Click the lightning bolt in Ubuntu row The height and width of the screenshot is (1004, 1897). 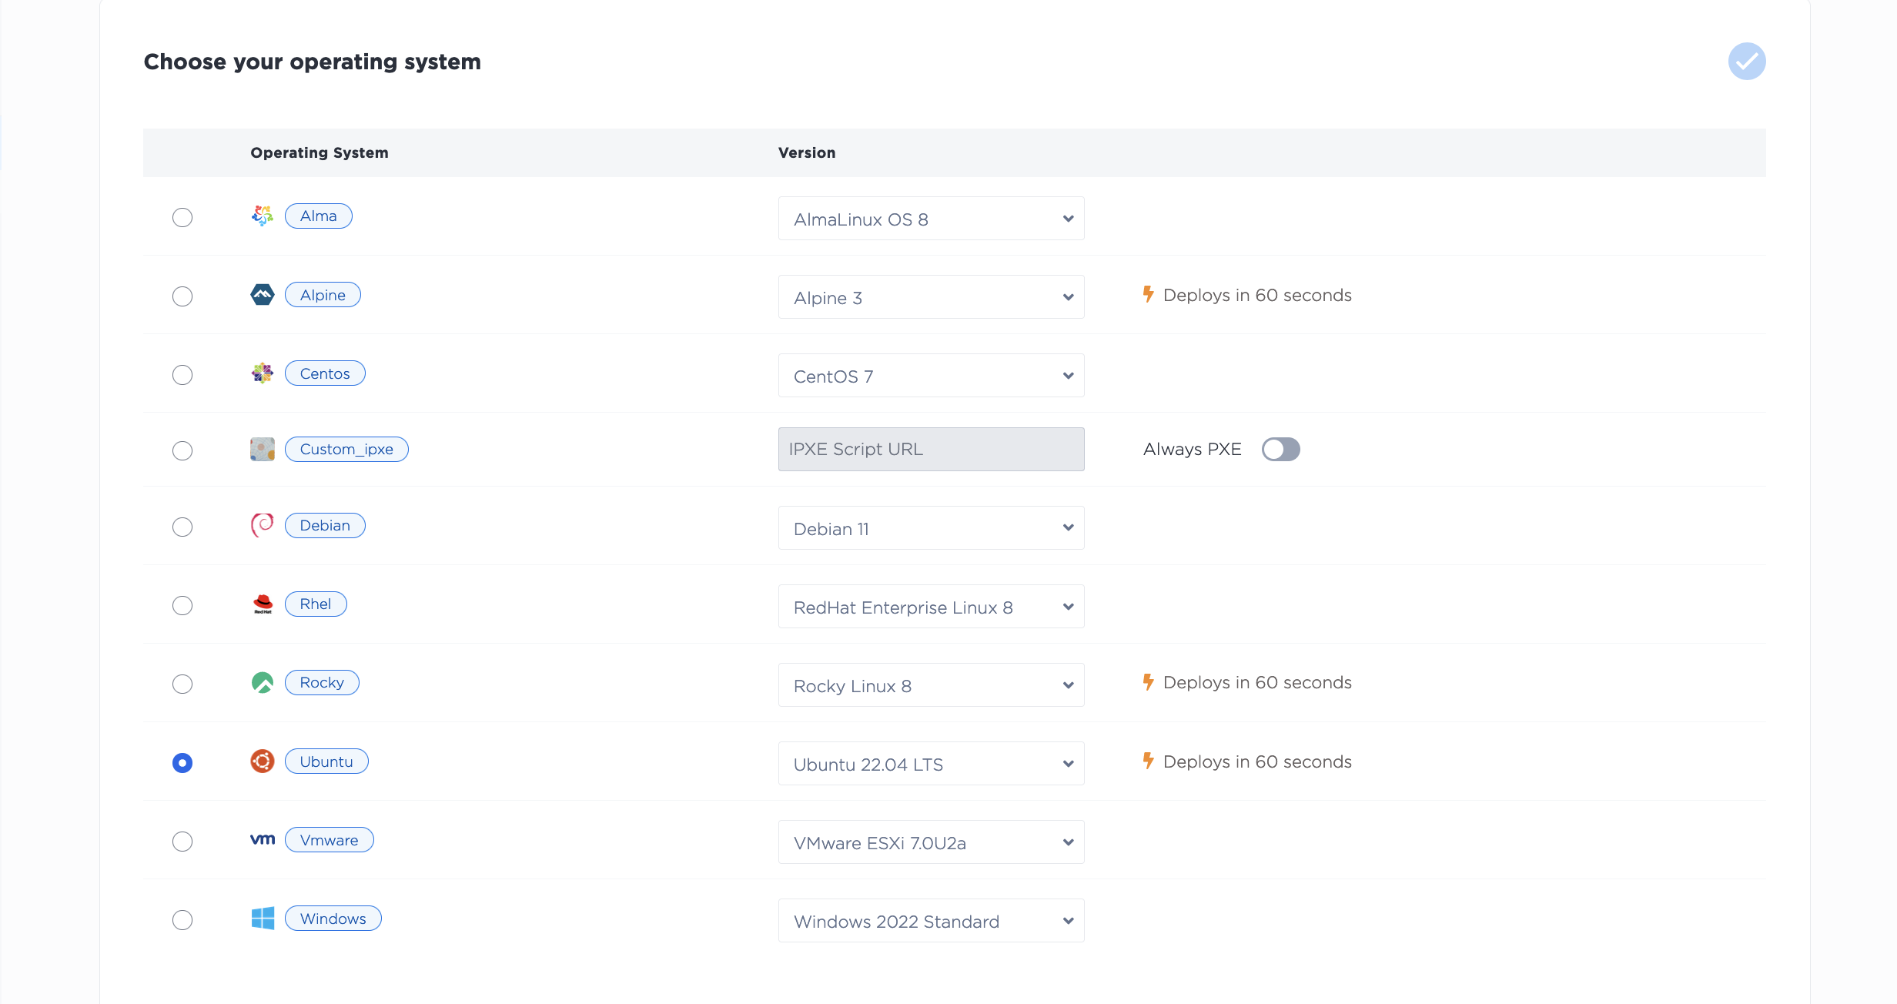1149,761
